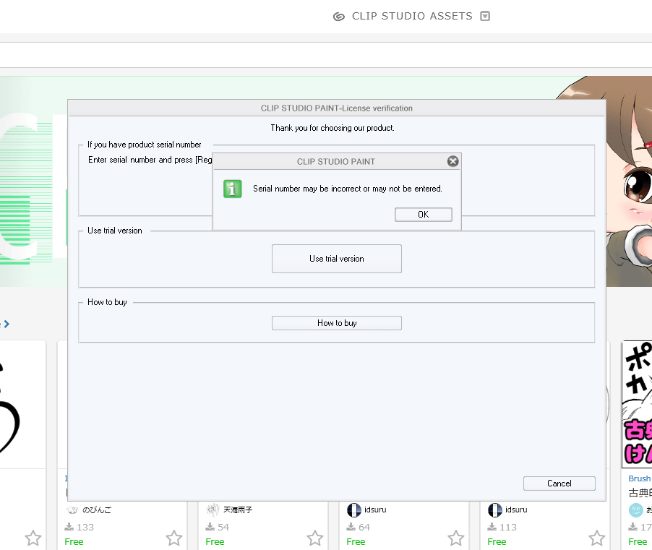Click the How to buy button

coord(336,323)
